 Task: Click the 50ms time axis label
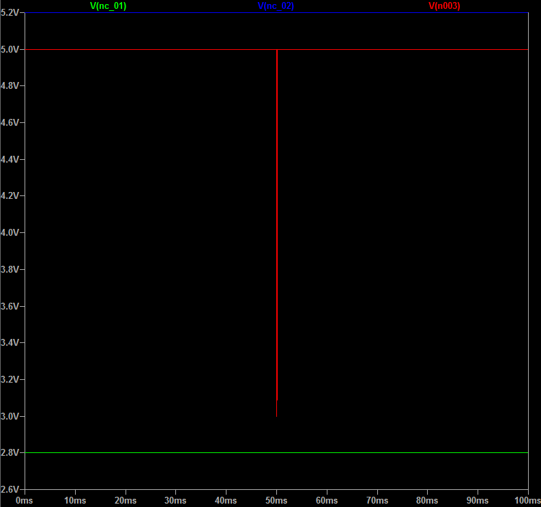click(276, 500)
